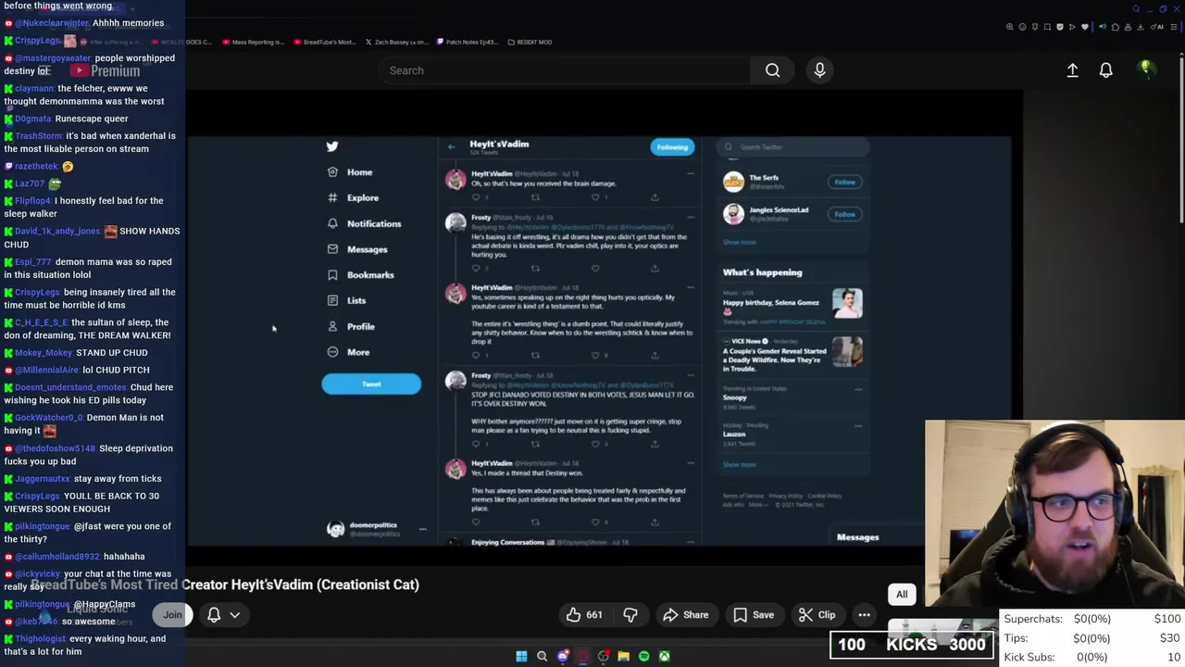Click the blue Tweet button
The height and width of the screenshot is (667, 1185).
[x=371, y=384]
